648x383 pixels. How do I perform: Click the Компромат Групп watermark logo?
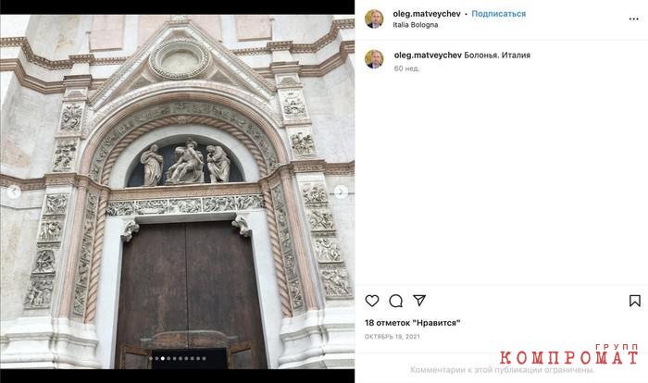(x=568, y=354)
